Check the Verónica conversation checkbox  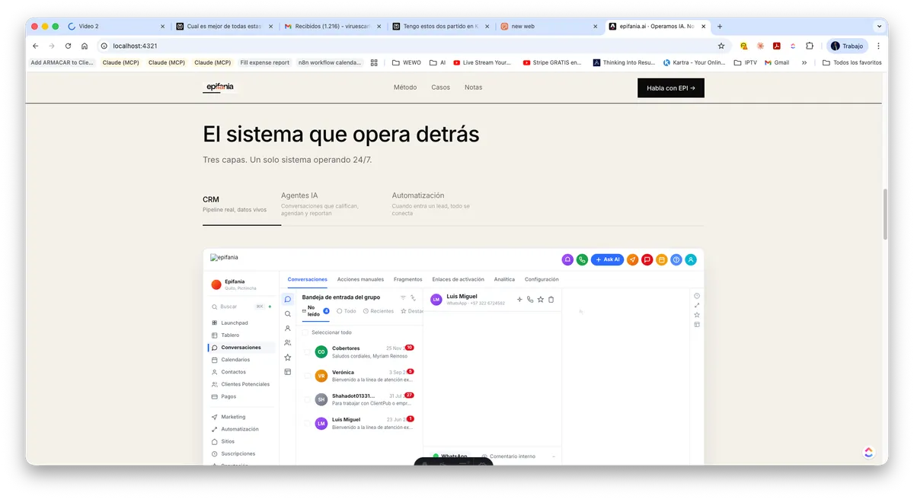click(x=308, y=376)
